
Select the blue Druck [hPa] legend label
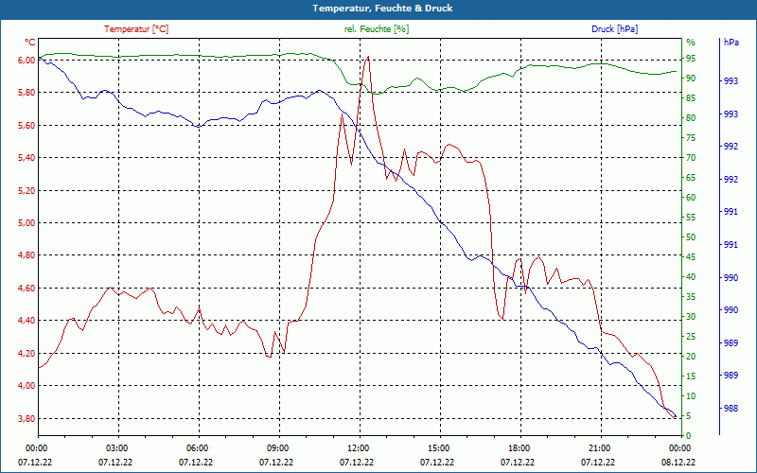614,29
